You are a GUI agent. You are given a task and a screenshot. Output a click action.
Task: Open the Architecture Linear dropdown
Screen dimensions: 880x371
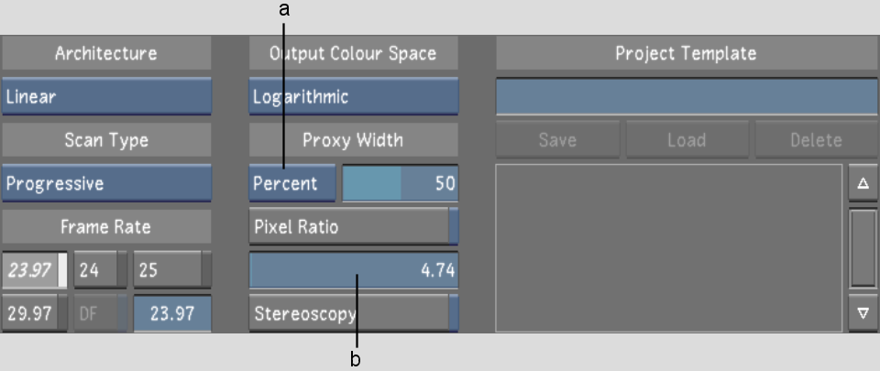pos(106,96)
